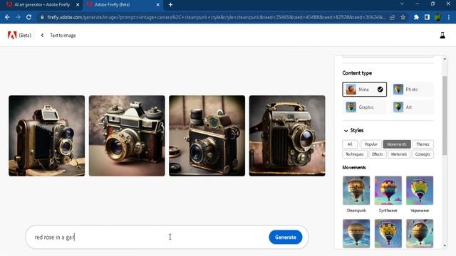Viewport: 456px width, 256px height.
Task: Click the browser forward arrow
Action: (18, 17)
